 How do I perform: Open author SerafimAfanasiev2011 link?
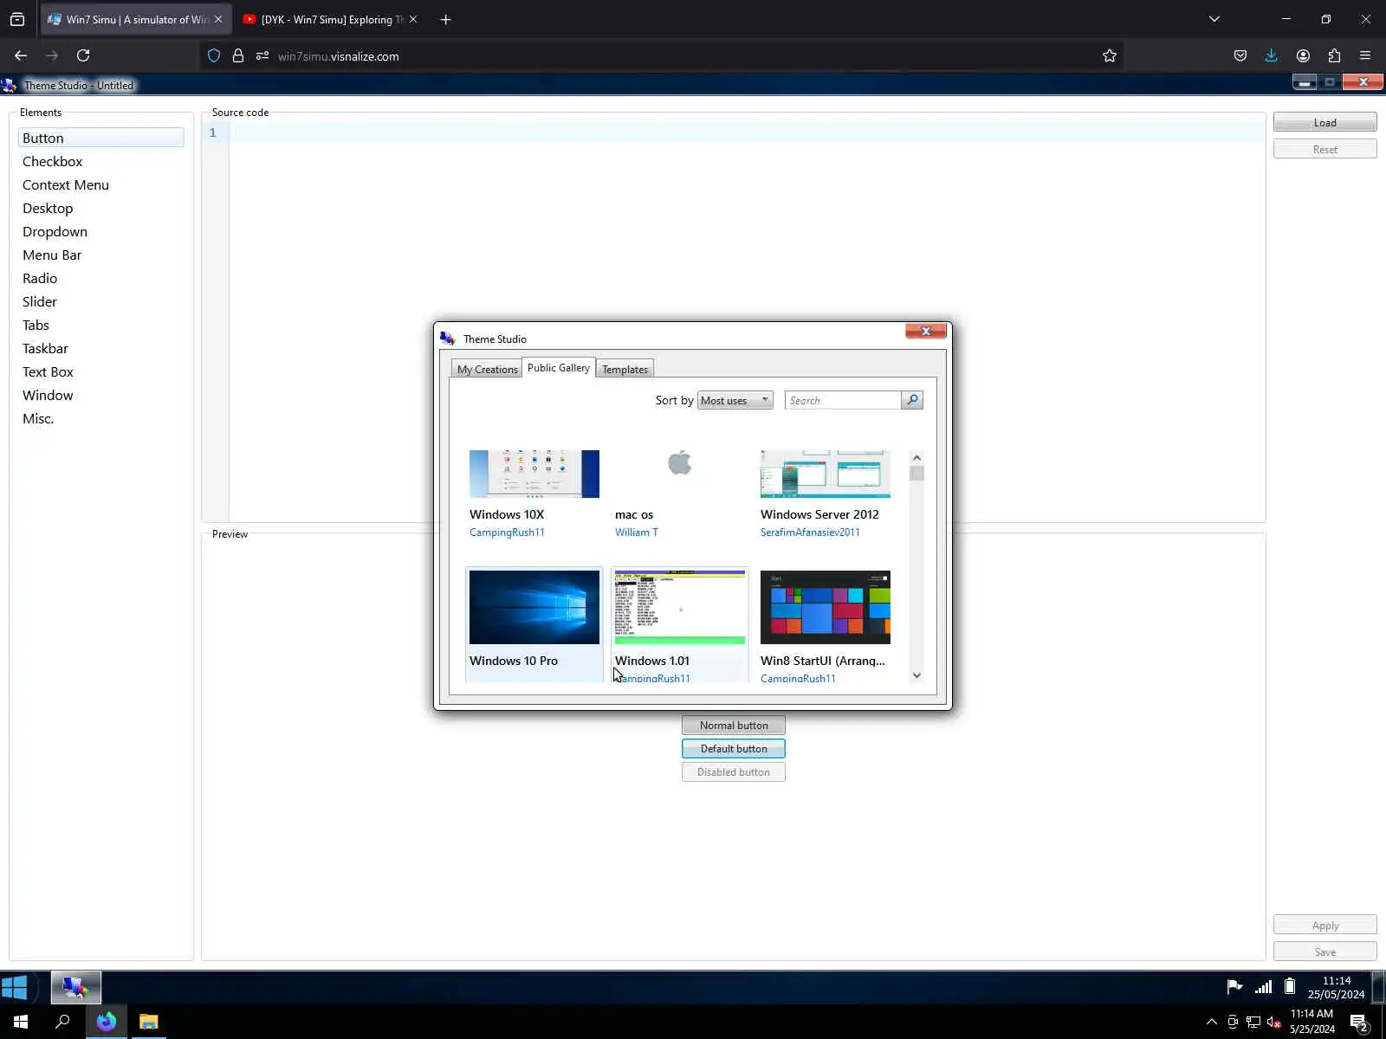point(810,532)
